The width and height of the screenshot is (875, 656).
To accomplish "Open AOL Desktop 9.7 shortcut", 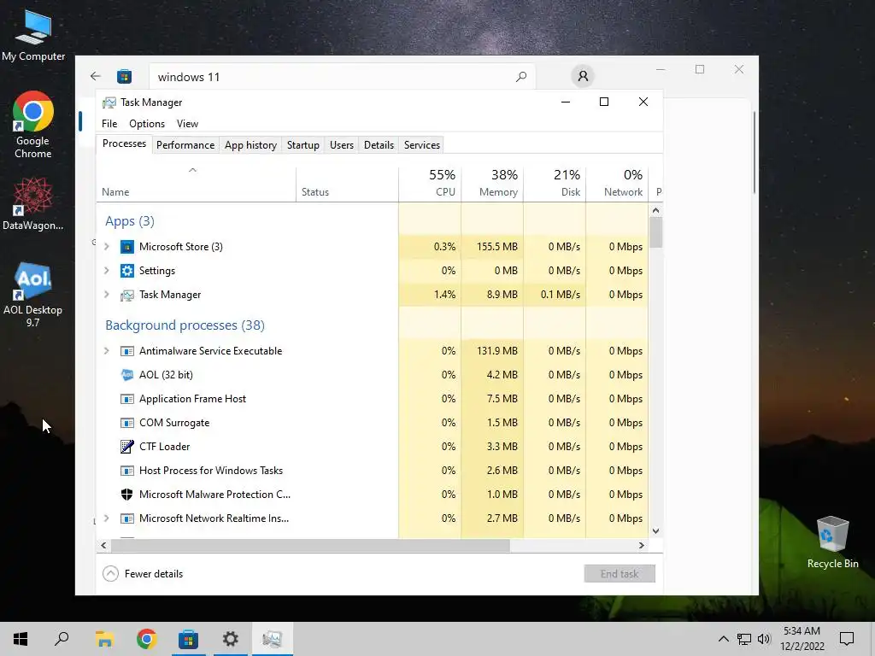I will 33,294.
